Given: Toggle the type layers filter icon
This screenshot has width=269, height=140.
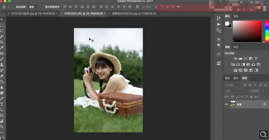Looking at the screenshot, I should click(255, 85).
